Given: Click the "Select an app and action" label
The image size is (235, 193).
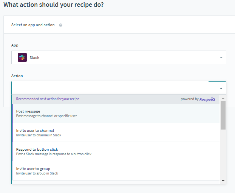Looking at the screenshot, I should (33, 25).
